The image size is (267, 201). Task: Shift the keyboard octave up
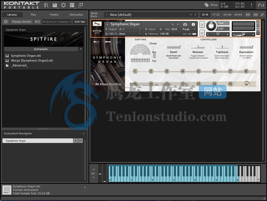(94, 169)
